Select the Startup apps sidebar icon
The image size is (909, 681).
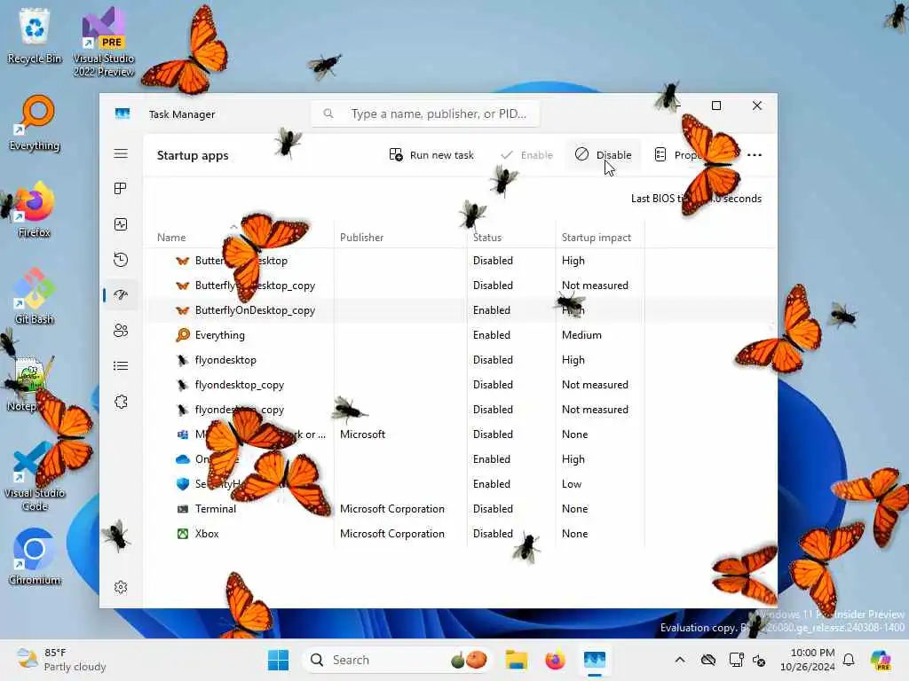pos(121,294)
